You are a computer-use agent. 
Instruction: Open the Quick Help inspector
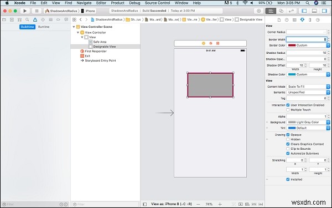point(287,20)
